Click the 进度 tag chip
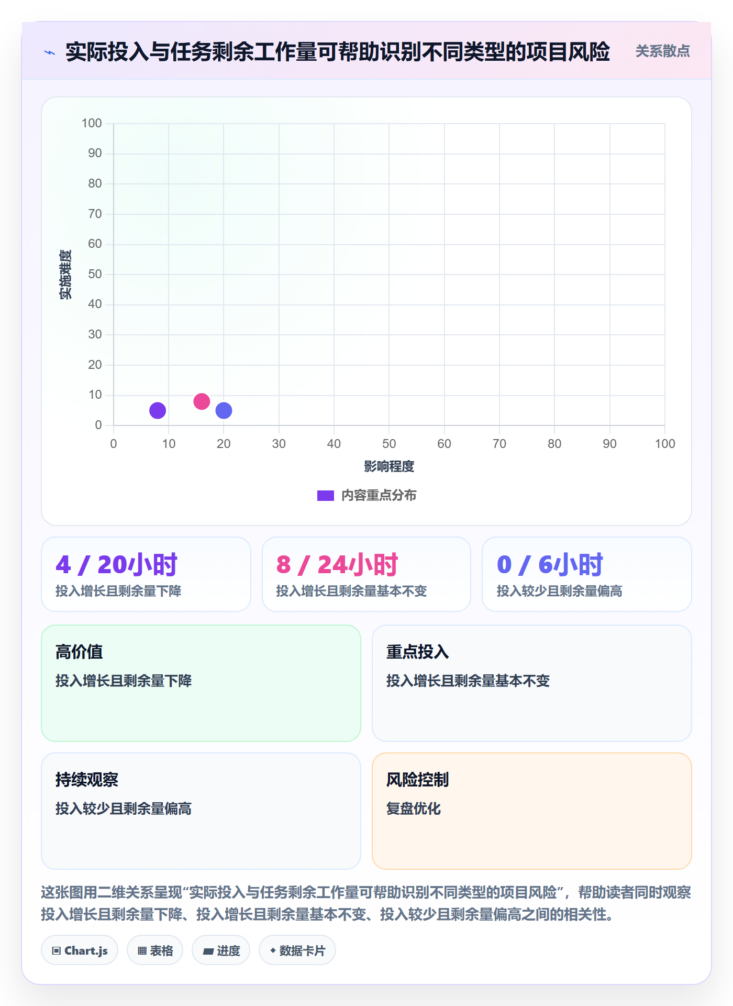 click(x=221, y=950)
